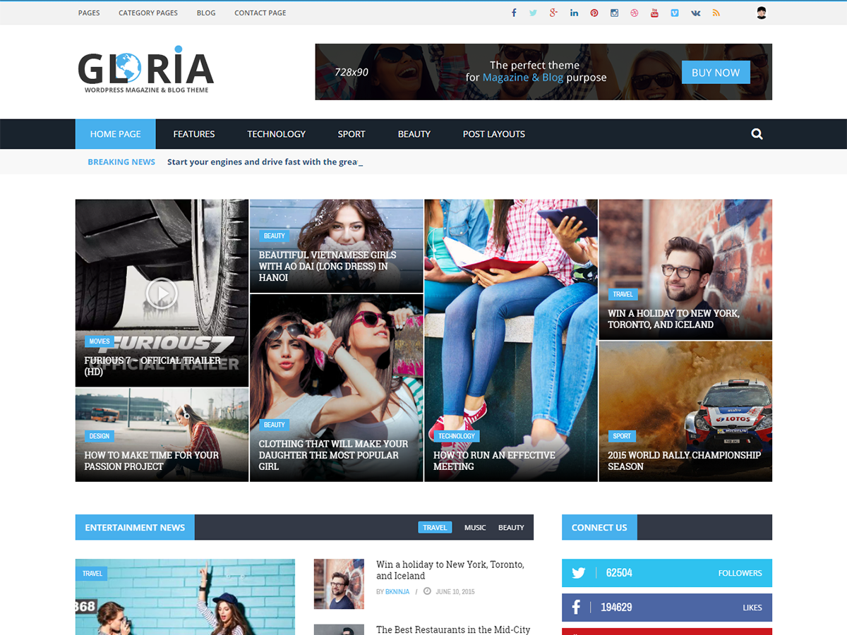Screen dimensions: 847x635
Task: Open Beautiful Vietnamese Girls headline
Action: tap(328, 266)
